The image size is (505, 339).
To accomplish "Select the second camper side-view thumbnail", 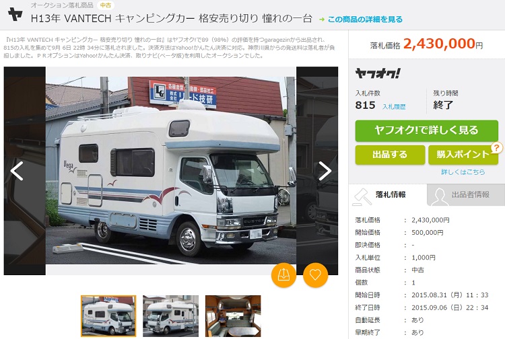I will click(x=171, y=316).
